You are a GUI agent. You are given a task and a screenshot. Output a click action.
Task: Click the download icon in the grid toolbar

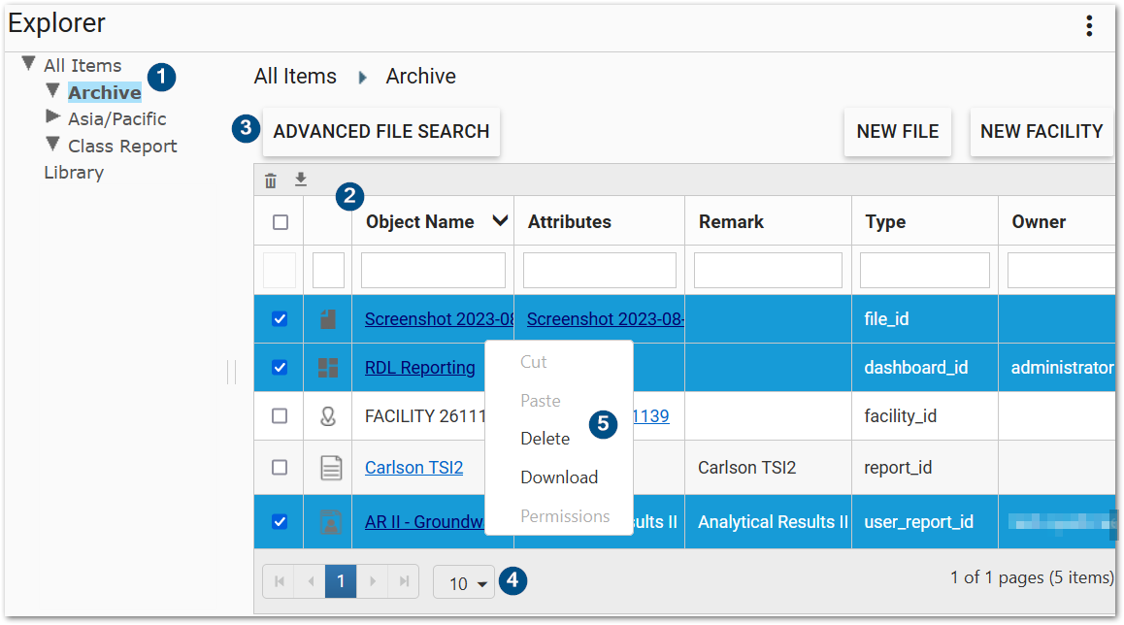[301, 180]
